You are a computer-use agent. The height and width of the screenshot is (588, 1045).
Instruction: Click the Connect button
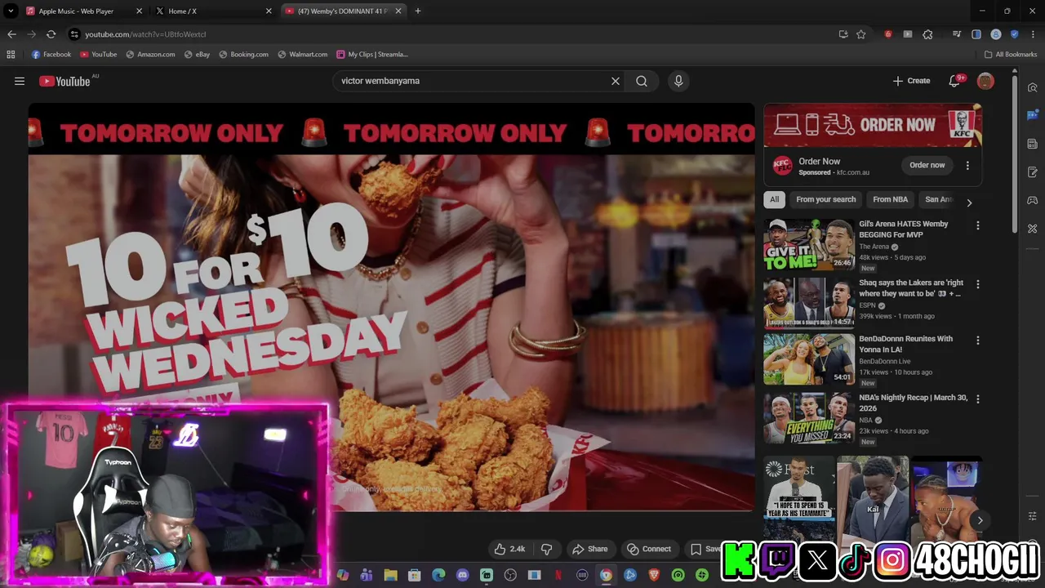coord(648,549)
